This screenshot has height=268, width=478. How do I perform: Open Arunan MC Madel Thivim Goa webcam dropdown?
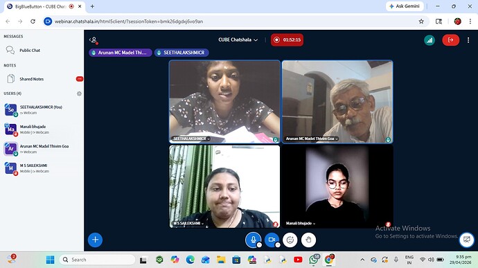point(312,139)
